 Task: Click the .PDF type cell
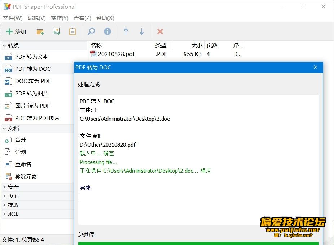[x=161, y=54]
